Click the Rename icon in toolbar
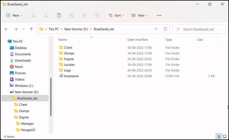229x140 pixels. 72,15
